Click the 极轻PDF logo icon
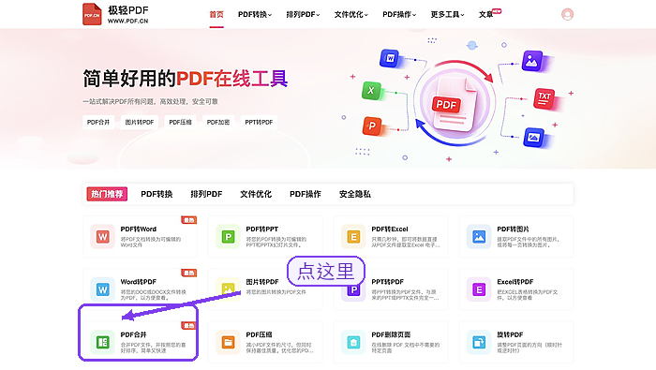The width and height of the screenshot is (656, 370). [92, 14]
